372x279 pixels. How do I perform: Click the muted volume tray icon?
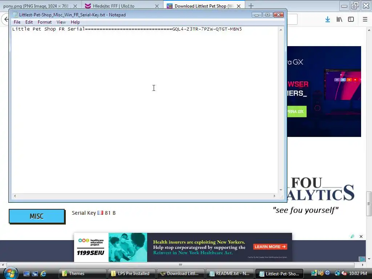tap(344, 273)
